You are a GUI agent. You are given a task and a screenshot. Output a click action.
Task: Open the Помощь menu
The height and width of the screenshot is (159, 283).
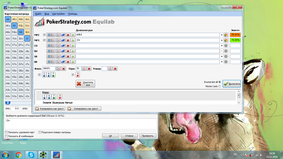pyautogui.click(x=72, y=14)
